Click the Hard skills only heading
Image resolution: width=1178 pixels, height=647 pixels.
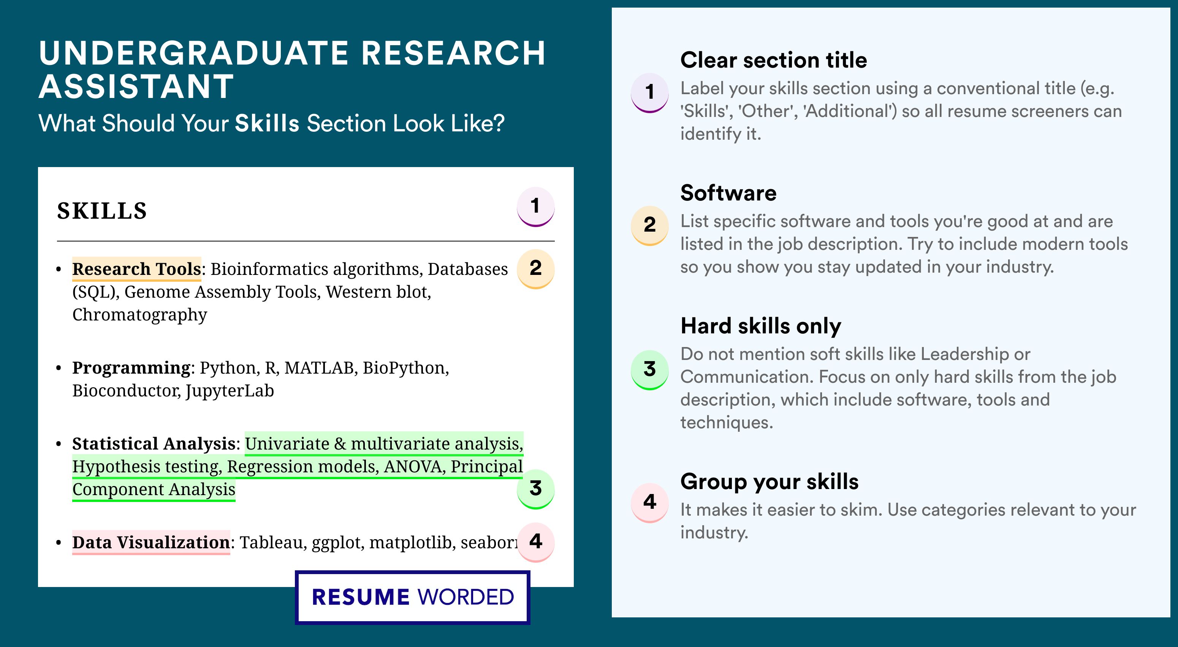click(760, 326)
